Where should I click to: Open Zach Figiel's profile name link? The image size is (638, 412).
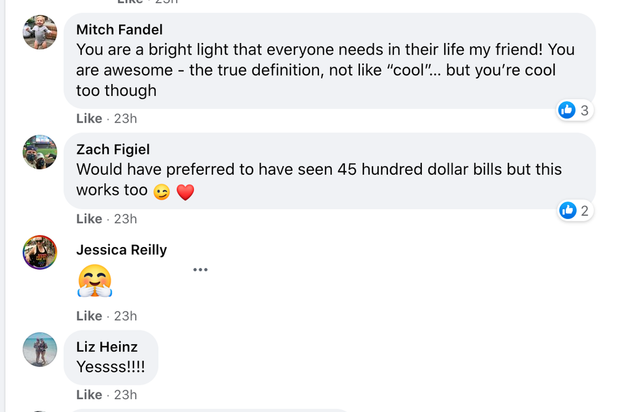pyautogui.click(x=113, y=149)
